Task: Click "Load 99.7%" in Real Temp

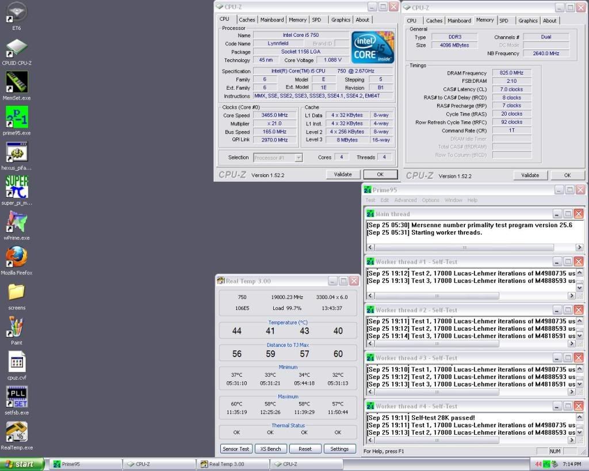Action: (287, 308)
